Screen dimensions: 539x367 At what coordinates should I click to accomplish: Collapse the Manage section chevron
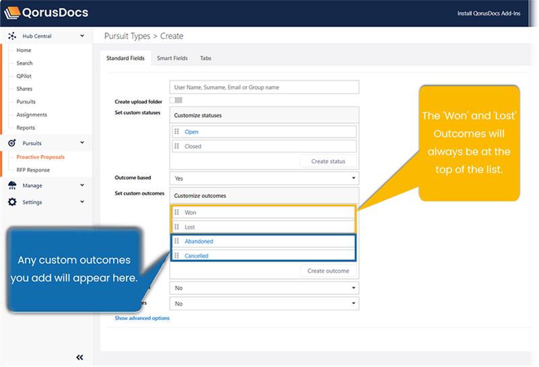(x=82, y=186)
